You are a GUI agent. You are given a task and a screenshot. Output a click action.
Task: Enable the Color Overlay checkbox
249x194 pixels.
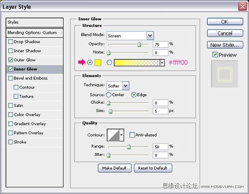(10, 114)
